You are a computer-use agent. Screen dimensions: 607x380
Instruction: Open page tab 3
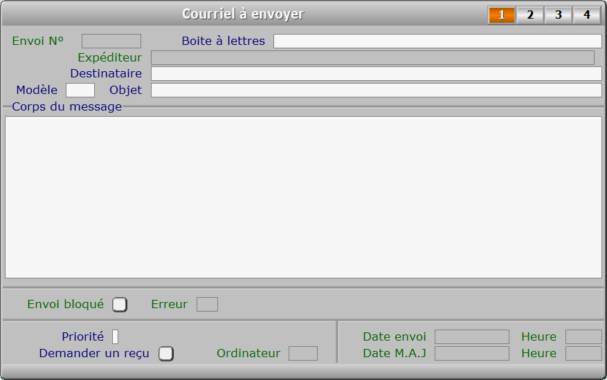(559, 15)
